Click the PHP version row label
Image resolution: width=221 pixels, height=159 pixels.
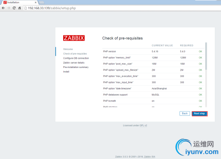[110, 51]
